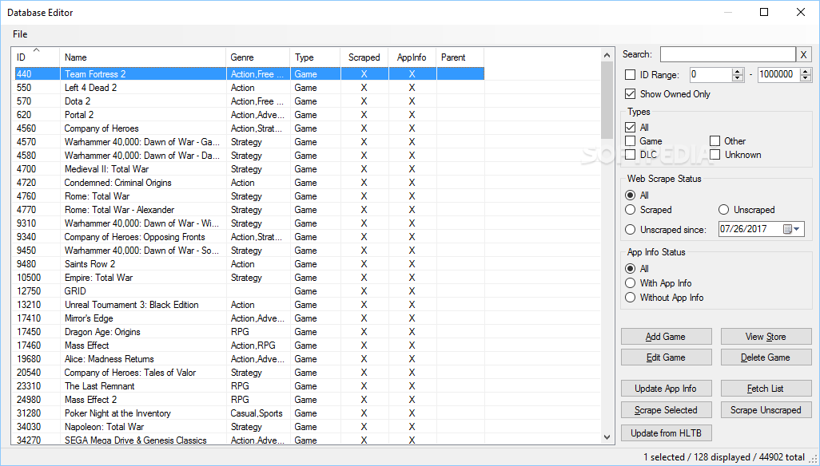Click Fetch List button
The height and width of the screenshot is (466, 820).
pos(766,389)
